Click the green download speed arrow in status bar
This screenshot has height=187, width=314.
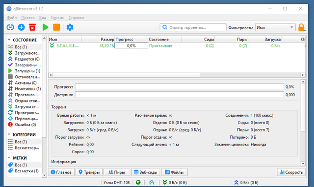click(165, 182)
